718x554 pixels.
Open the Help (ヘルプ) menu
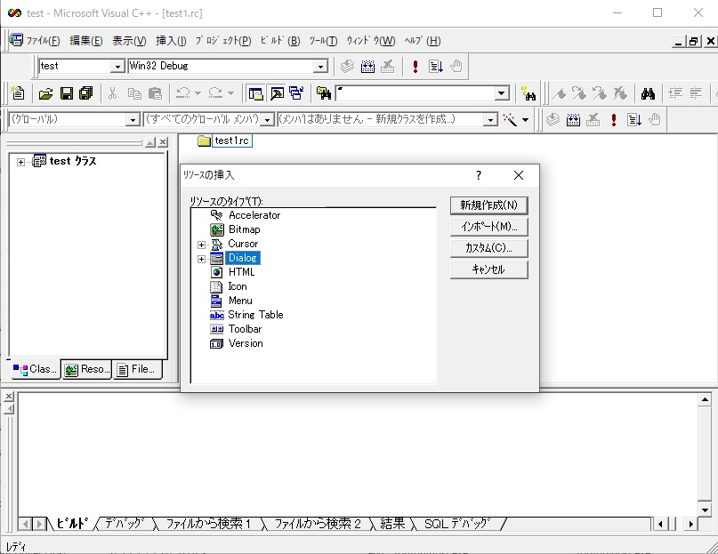423,41
